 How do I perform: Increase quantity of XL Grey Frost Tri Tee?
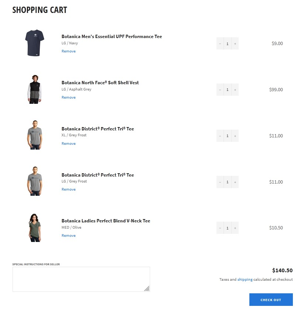tap(235, 136)
